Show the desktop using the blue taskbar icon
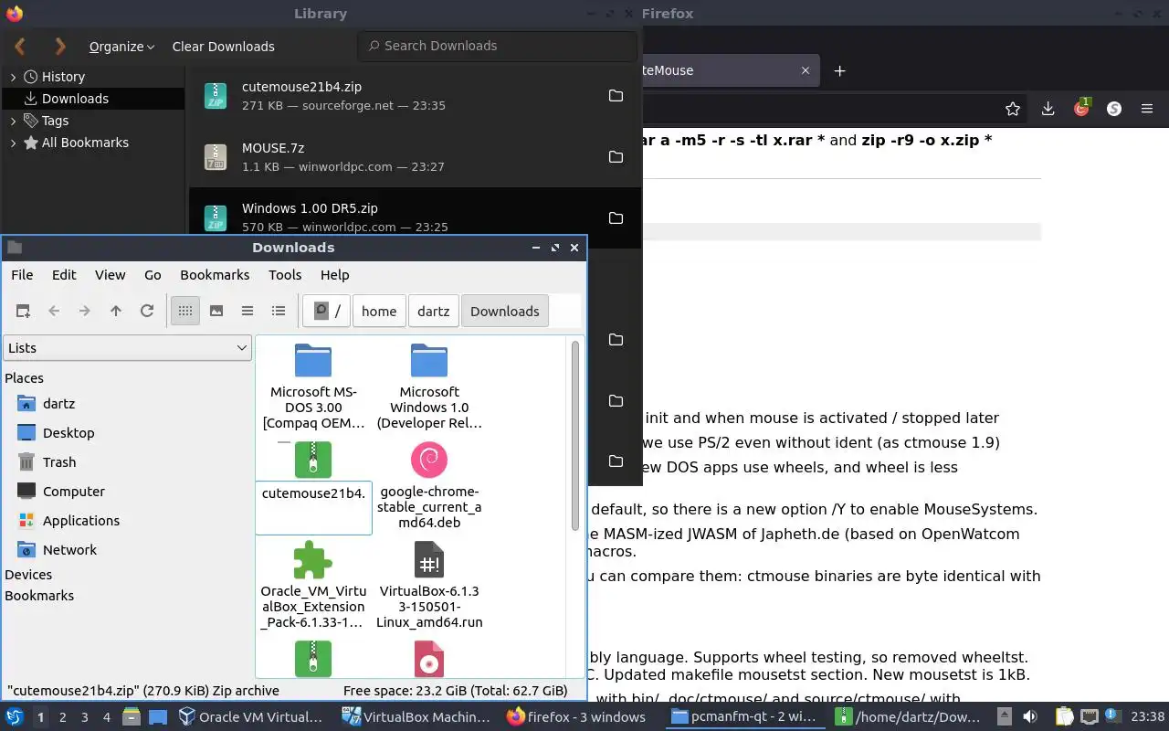This screenshot has height=731, width=1169. tap(158, 717)
